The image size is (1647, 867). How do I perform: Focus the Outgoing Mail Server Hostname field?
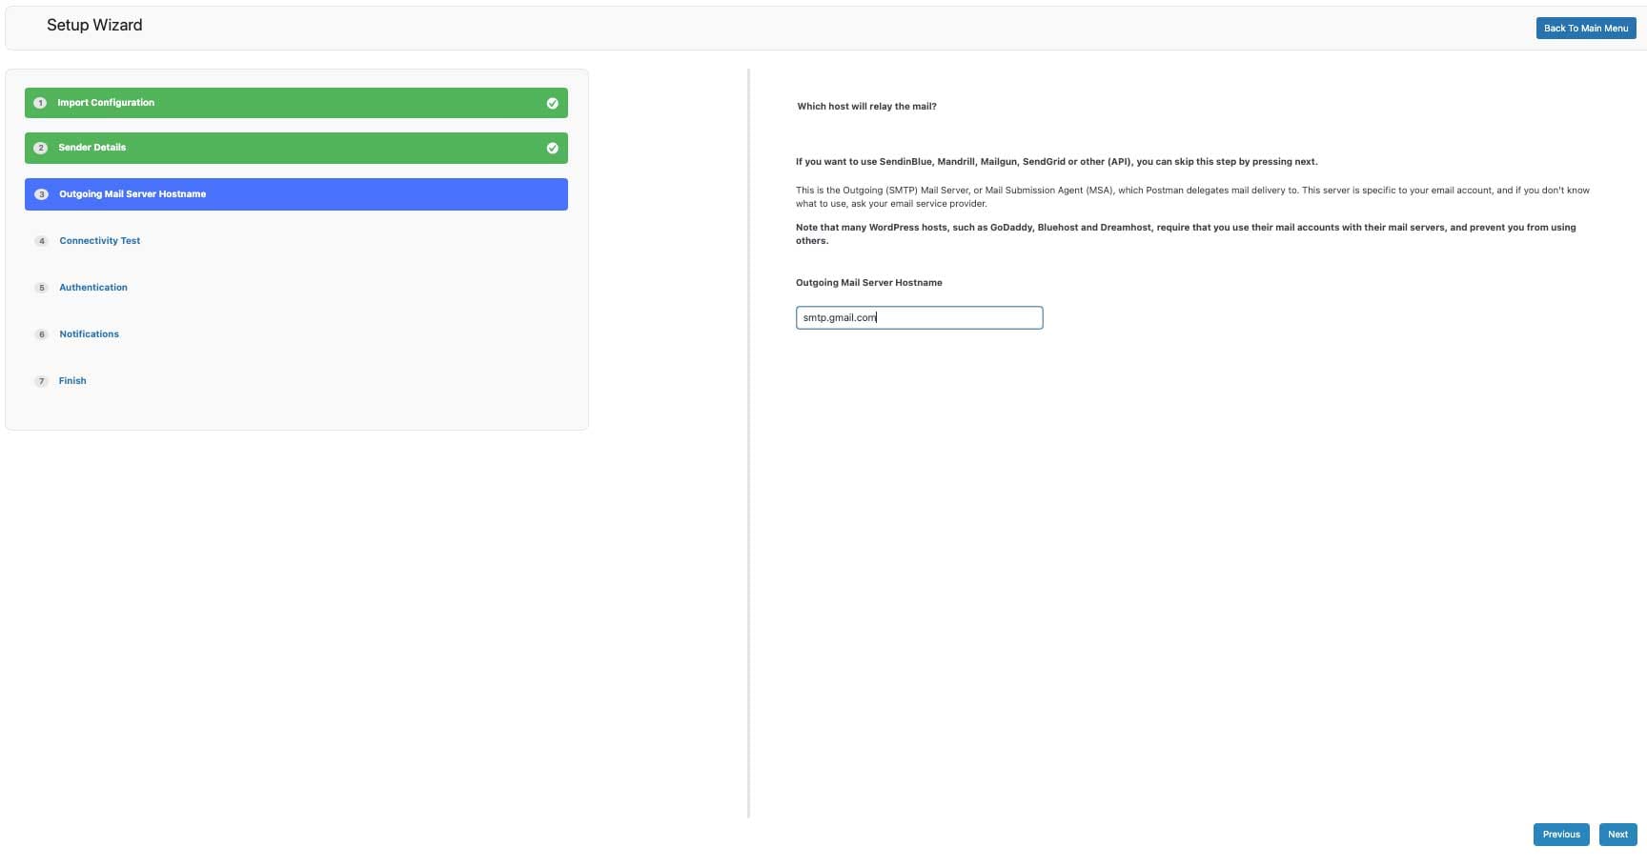[919, 318]
